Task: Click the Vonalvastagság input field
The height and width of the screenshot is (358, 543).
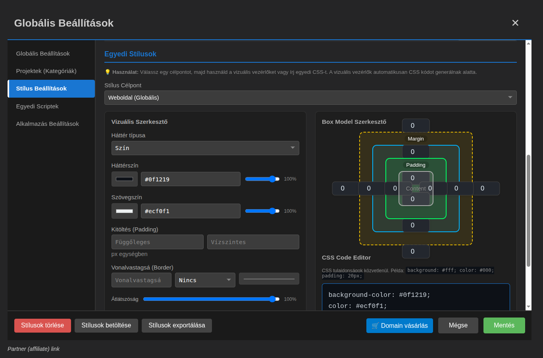Action: point(141,280)
